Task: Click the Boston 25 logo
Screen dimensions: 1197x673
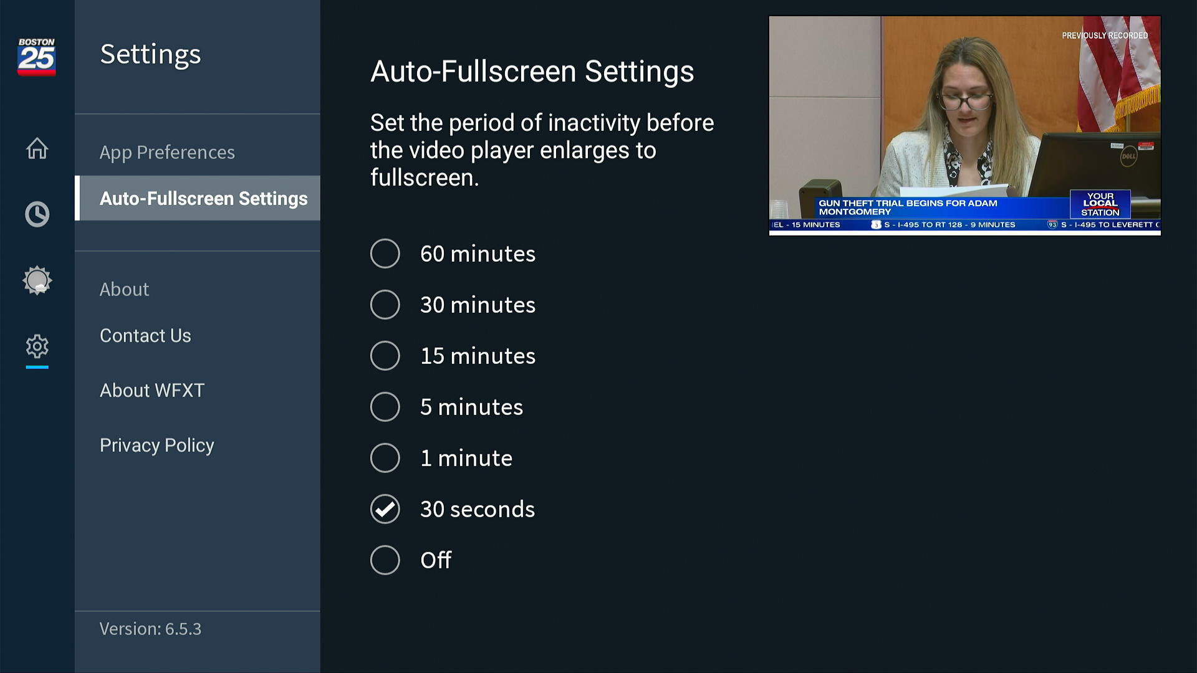Action: pos(37,57)
